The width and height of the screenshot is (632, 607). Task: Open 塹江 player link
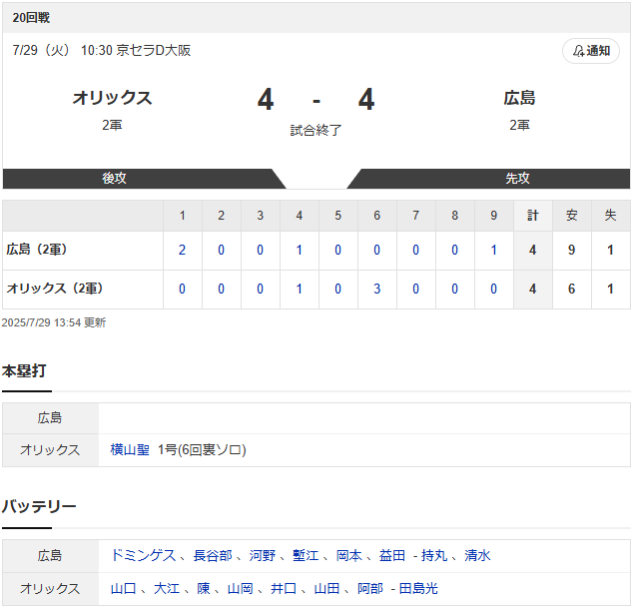(306, 555)
